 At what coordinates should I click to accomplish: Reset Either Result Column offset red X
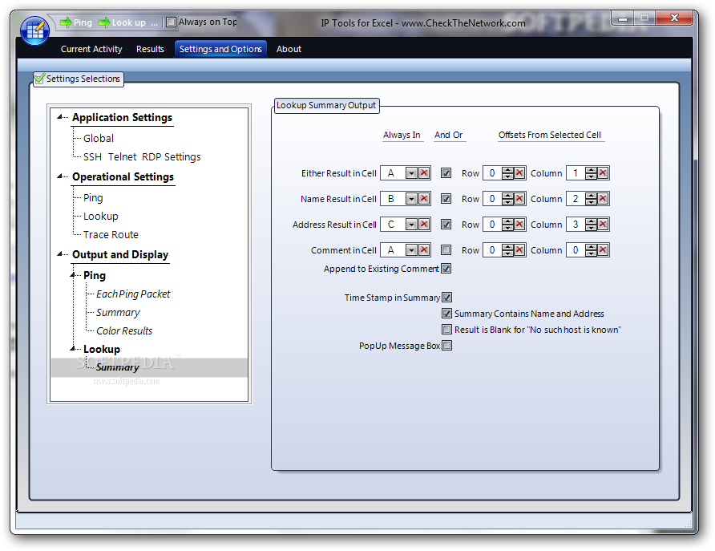coord(603,173)
